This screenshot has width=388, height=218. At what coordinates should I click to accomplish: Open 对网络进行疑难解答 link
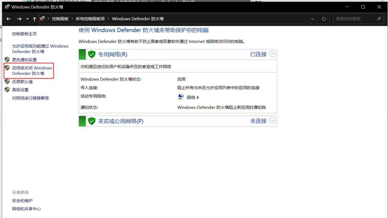31,98
